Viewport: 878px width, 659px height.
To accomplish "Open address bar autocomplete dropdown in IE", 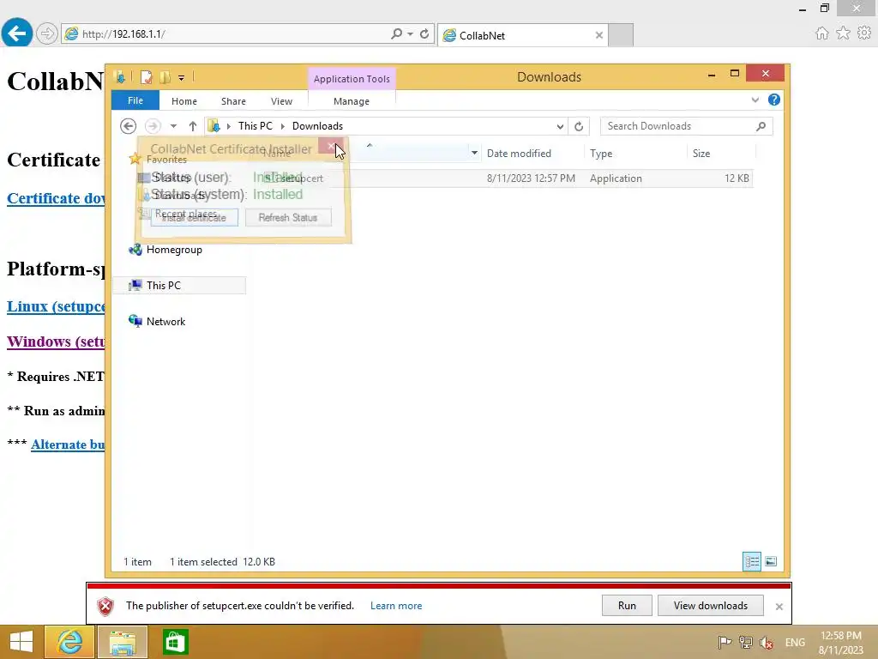I will tap(411, 33).
